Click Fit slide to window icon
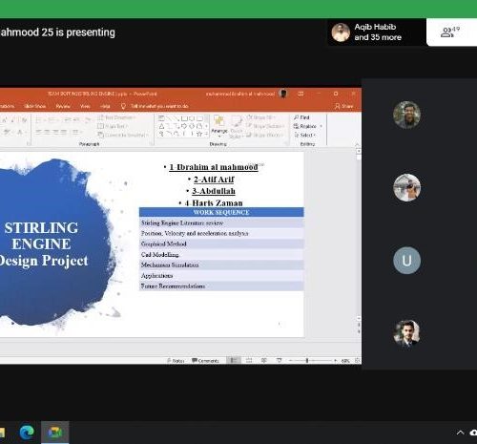 (357, 360)
